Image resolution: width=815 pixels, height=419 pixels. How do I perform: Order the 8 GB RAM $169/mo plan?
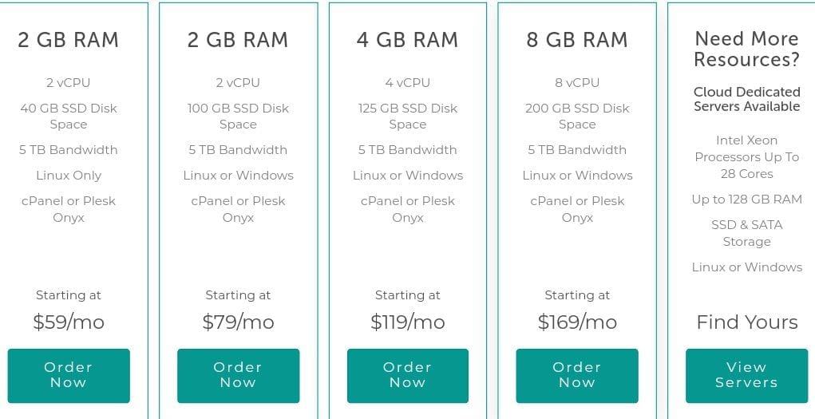(x=577, y=375)
